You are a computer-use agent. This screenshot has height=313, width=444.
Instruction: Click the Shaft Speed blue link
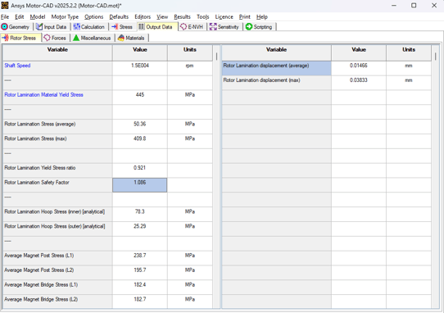click(17, 66)
